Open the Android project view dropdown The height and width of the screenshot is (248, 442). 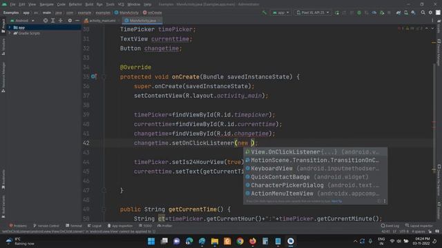click(x=23, y=21)
